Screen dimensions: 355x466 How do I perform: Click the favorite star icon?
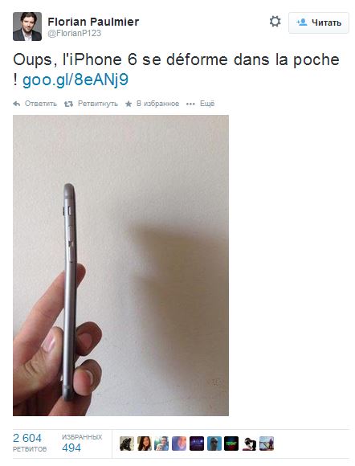pos(129,104)
